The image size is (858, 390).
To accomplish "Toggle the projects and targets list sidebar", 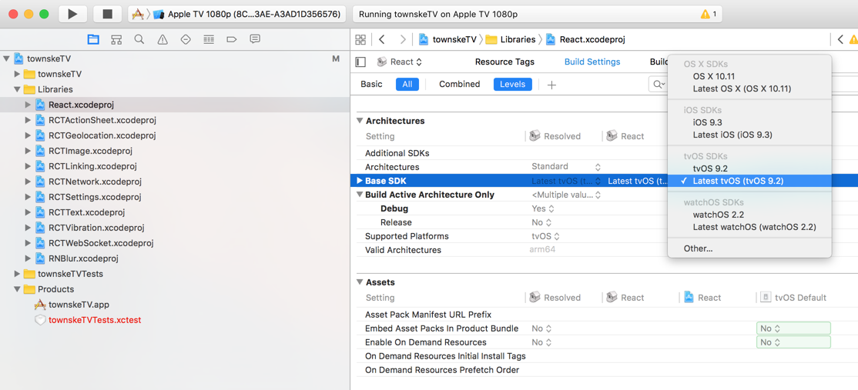I will coord(360,62).
